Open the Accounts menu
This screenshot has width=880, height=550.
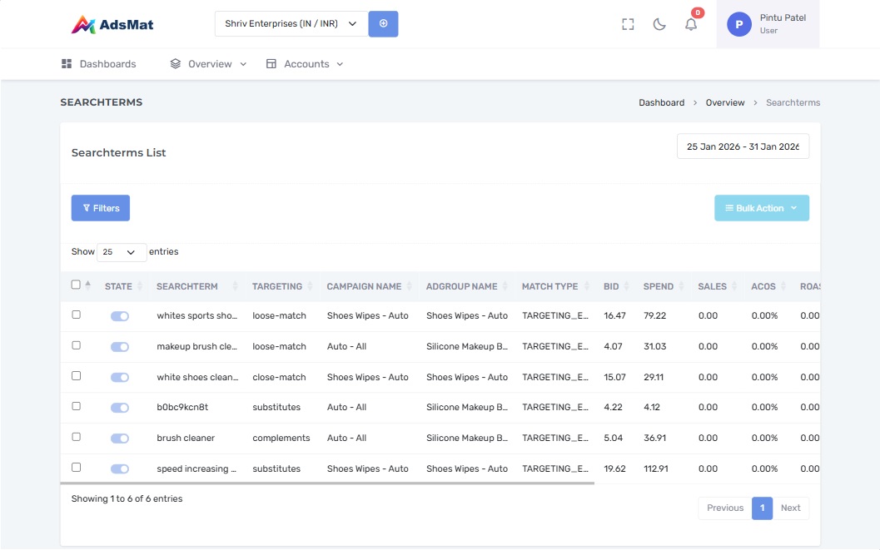[306, 64]
